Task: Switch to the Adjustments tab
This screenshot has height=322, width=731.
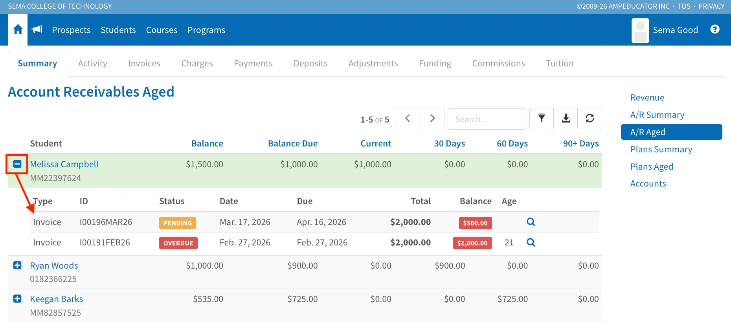Action: coord(373,63)
